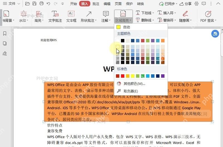
Task: Select the 下划线 underline tool
Action: (145, 13)
